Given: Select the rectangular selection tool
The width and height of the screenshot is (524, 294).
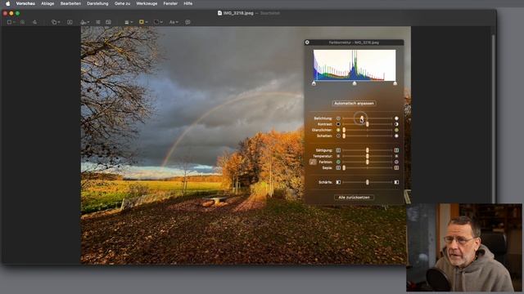Looking at the screenshot, I should coord(9,22).
